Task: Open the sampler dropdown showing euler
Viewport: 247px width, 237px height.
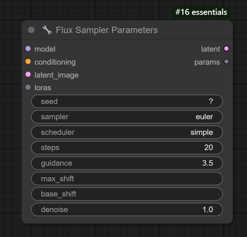Action: point(127,117)
